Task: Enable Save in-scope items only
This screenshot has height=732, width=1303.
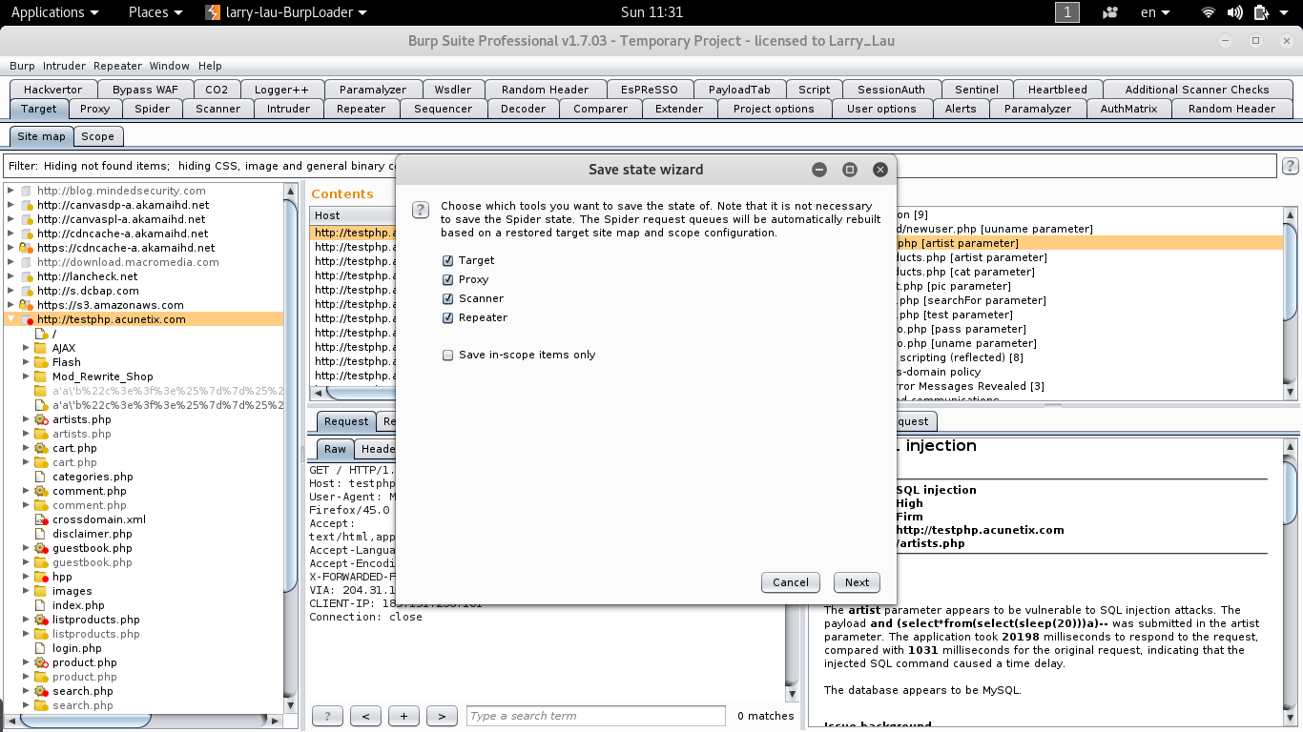Action: coord(447,355)
